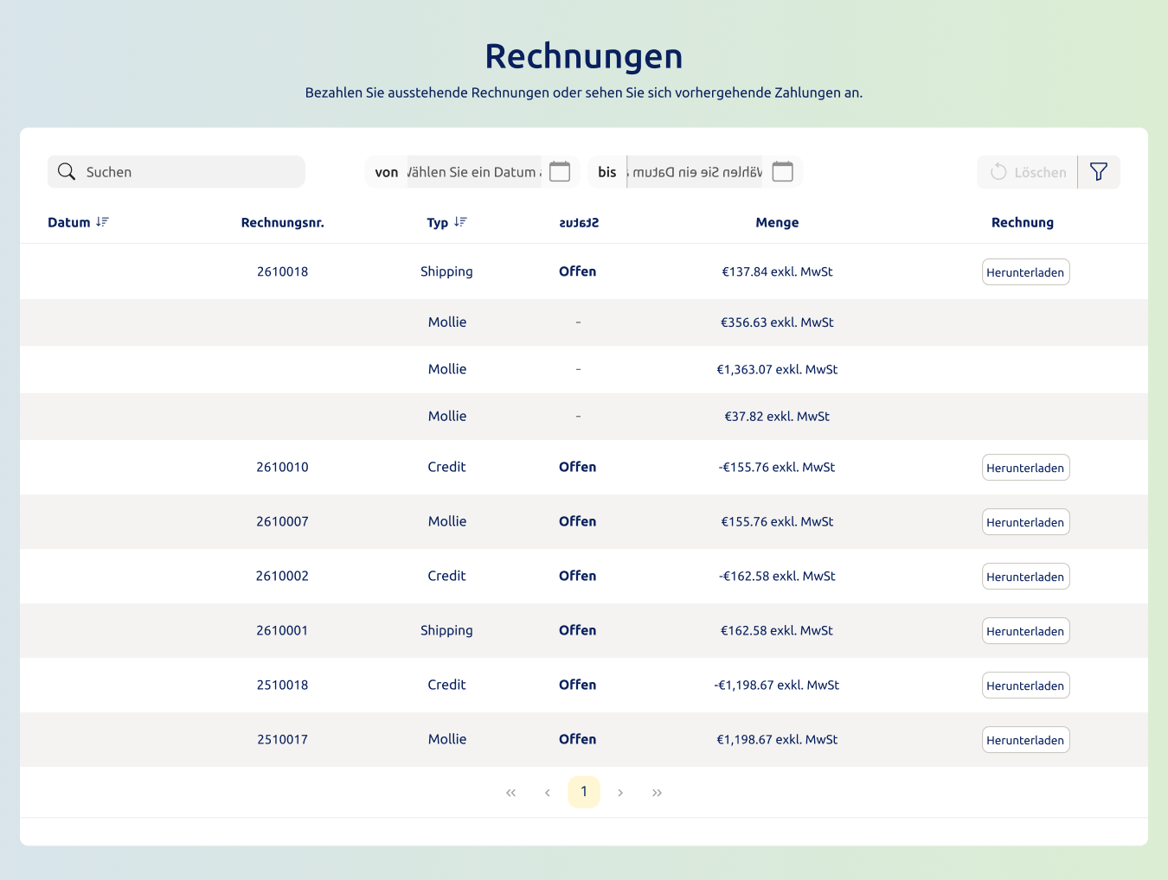Open the calendar icon next to bis
The image size is (1168, 880).
(x=782, y=171)
